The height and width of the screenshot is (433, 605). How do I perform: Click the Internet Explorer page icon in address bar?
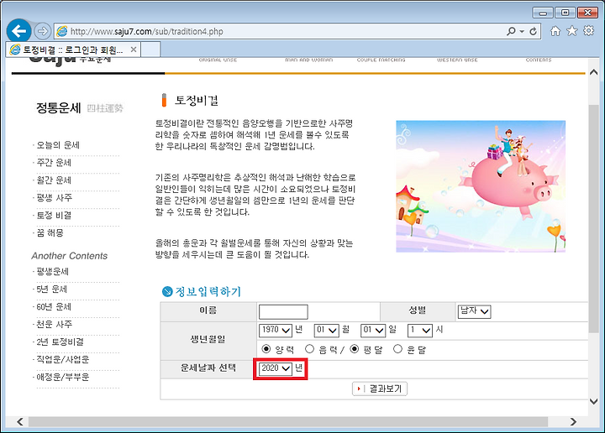(61, 31)
